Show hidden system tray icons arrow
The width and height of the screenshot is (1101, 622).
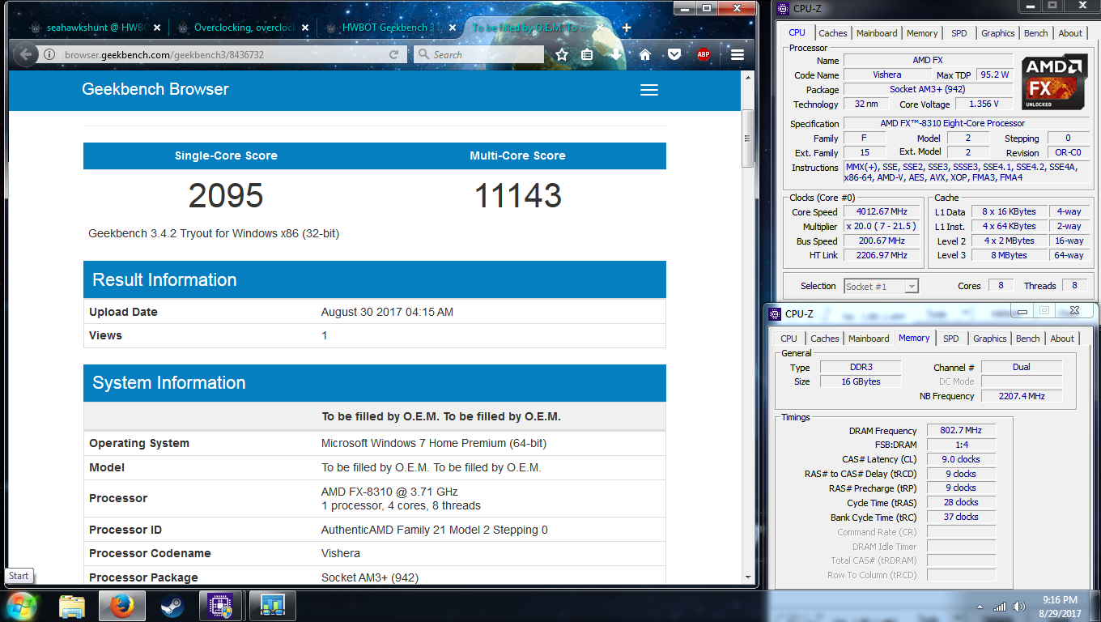coord(981,607)
